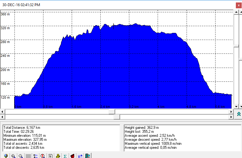
Task: Click the exit door icon
Action: point(87,156)
